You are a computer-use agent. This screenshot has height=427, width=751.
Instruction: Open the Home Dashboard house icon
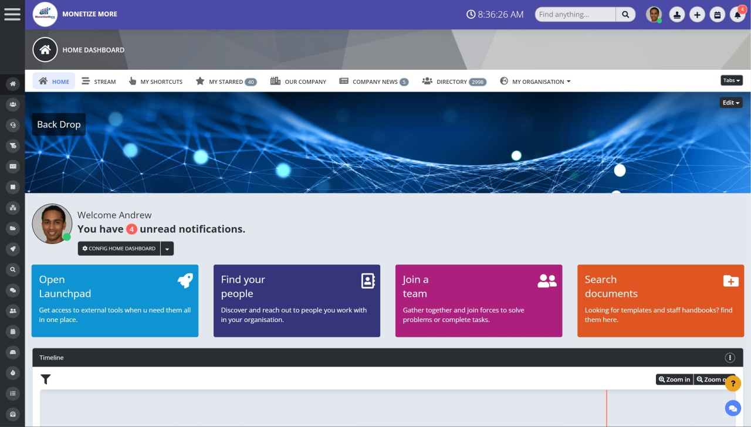[45, 49]
